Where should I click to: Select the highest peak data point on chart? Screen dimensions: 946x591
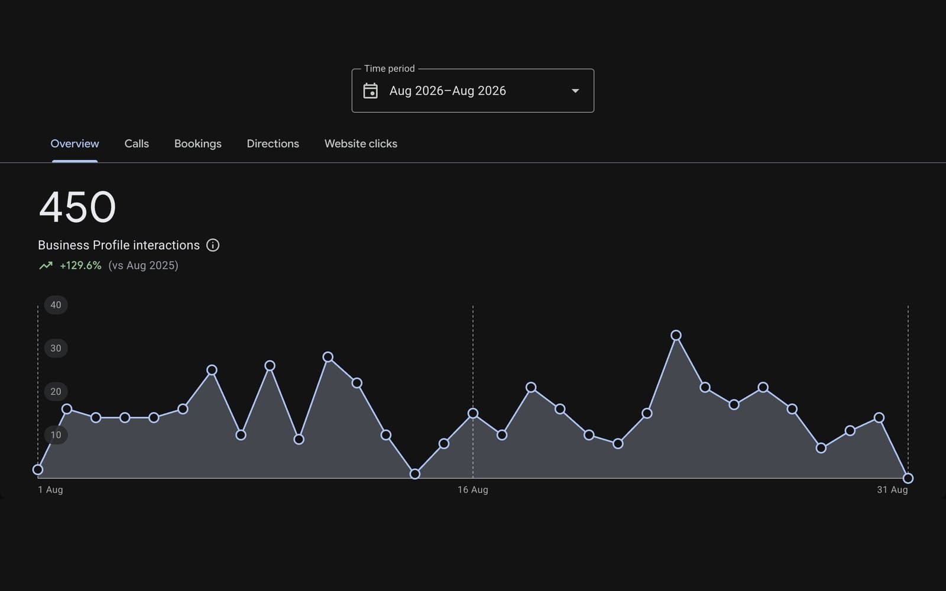point(676,335)
